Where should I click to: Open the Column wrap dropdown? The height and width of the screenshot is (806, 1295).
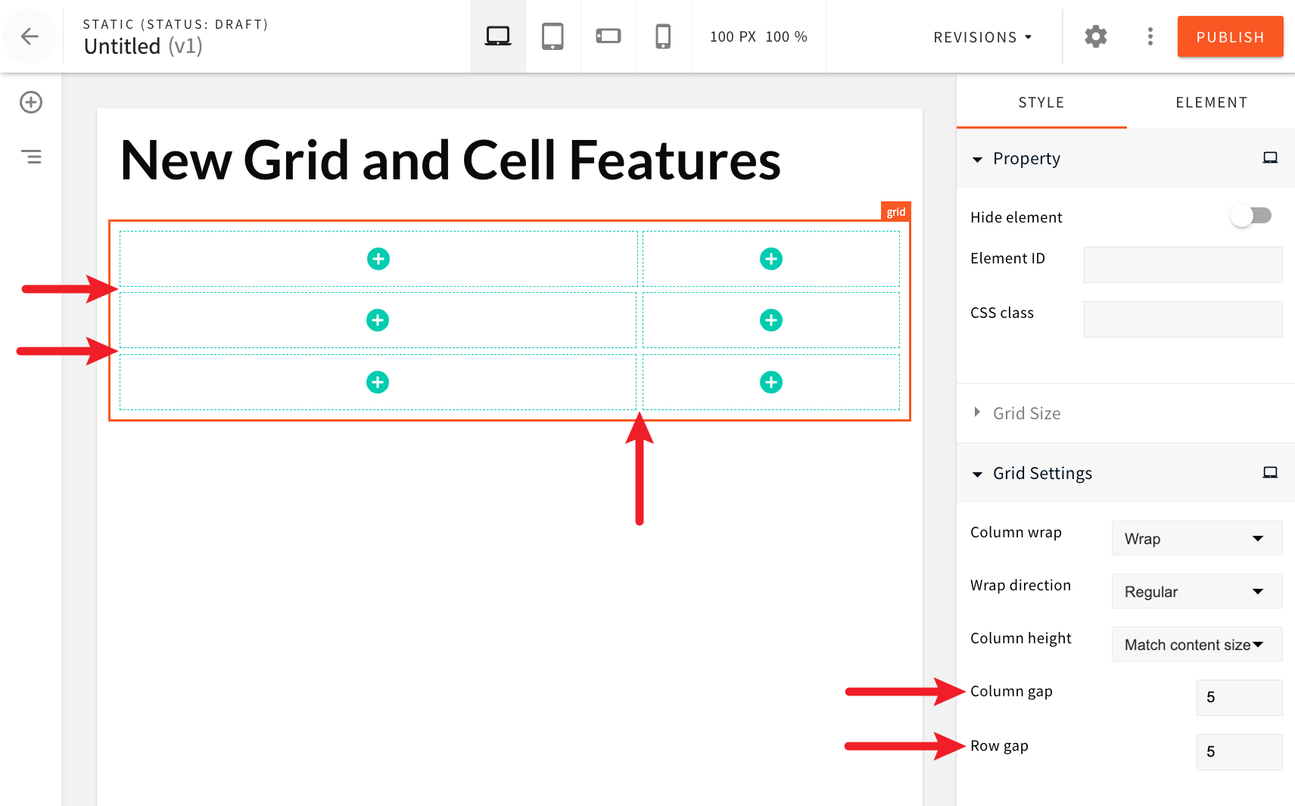[x=1196, y=538]
